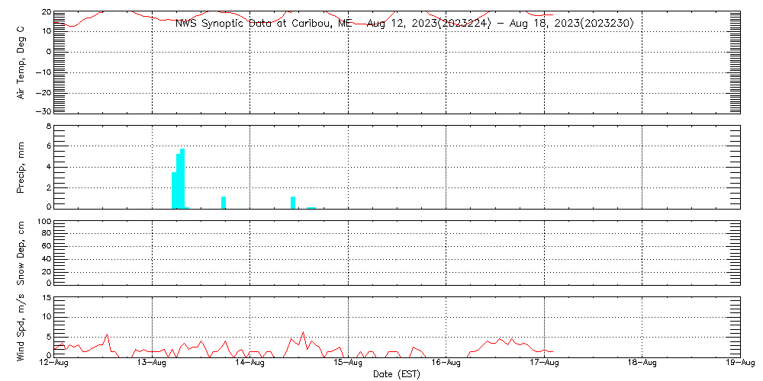Click the "Precip, mm" axis label
Viewport: 763px width, 381px height.
[x=21, y=167]
